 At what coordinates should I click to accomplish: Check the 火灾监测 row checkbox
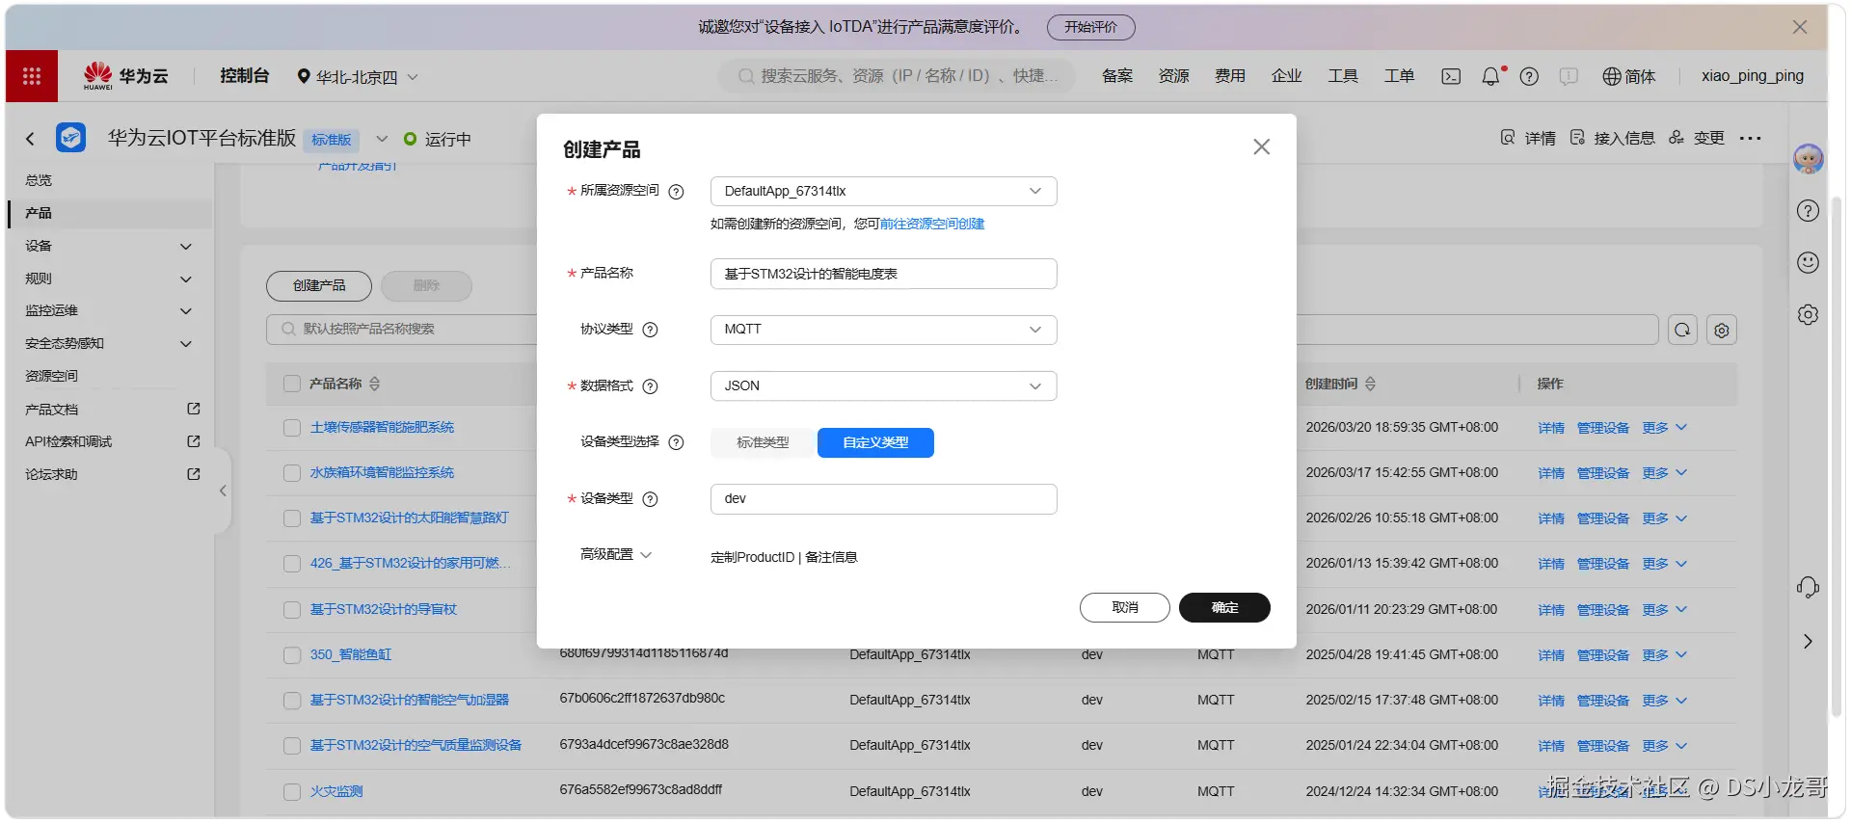[x=292, y=792]
